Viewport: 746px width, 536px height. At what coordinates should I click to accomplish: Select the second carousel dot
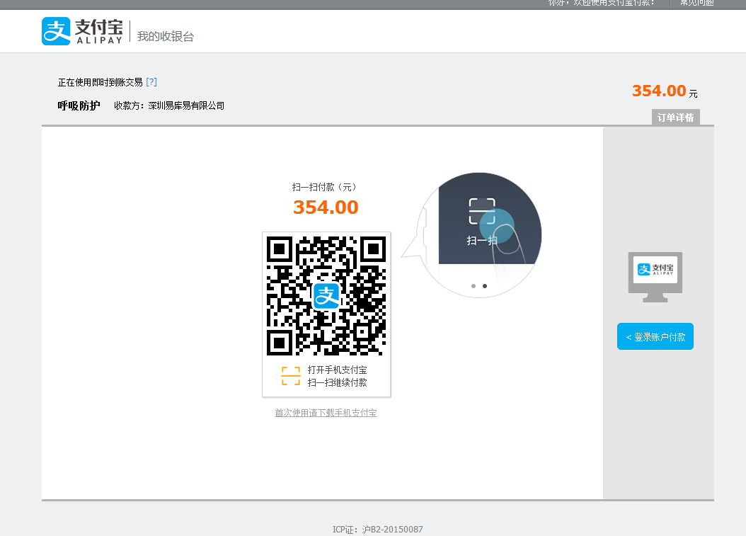pos(485,286)
